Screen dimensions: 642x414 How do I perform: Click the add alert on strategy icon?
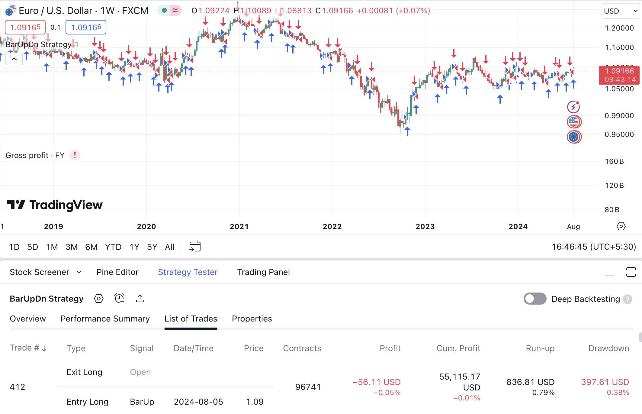tap(120, 299)
